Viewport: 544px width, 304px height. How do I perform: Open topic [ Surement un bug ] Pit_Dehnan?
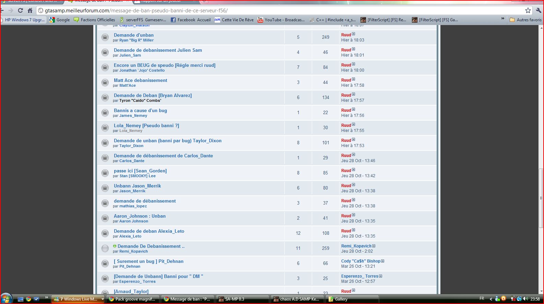[x=149, y=261]
